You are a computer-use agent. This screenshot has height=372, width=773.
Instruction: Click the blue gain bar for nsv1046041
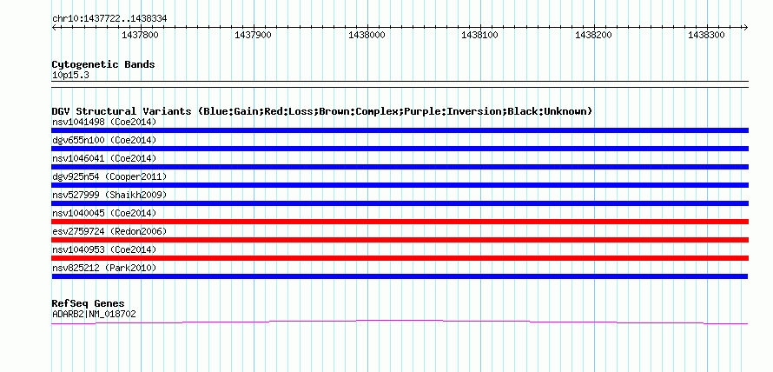400,167
